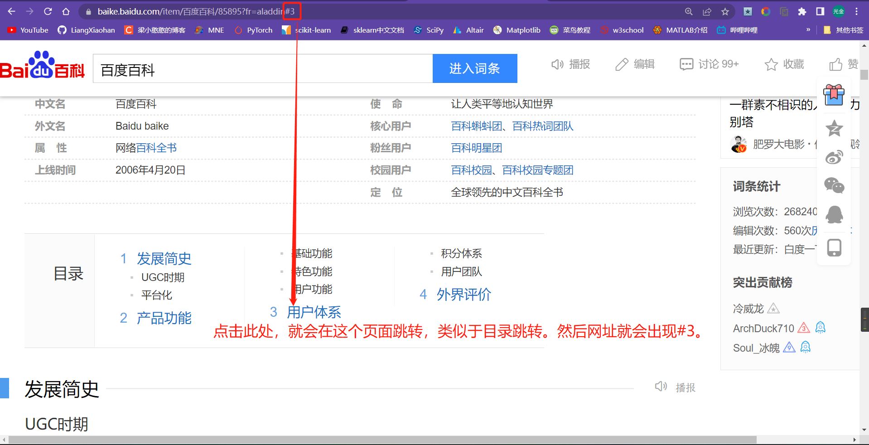Open the 其他书签 folder
The width and height of the screenshot is (869, 445).
pyautogui.click(x=843, y=30)
